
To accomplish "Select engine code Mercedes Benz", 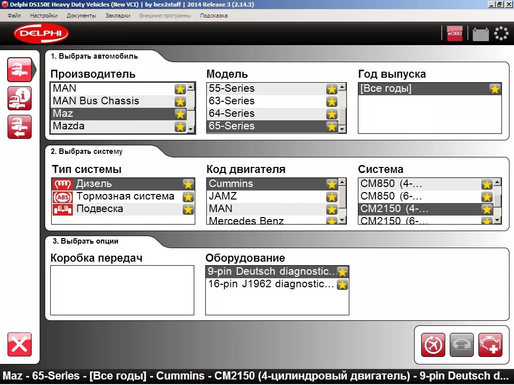I will pos(273,221).
